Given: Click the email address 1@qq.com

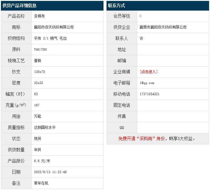Looking at the screenshot, I should click(147, 83).
